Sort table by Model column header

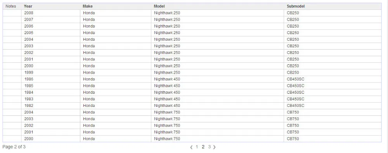point(159,6)
